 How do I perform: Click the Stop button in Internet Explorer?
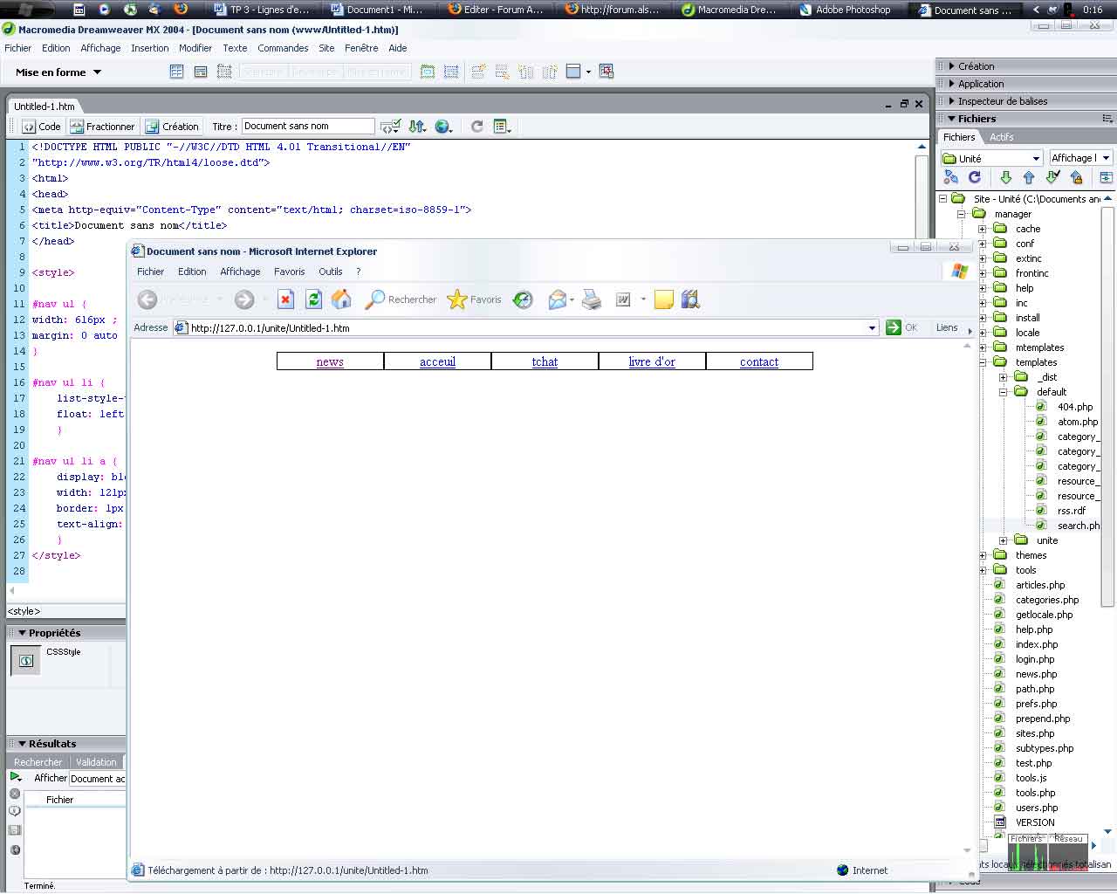click(x=285, y=299)
